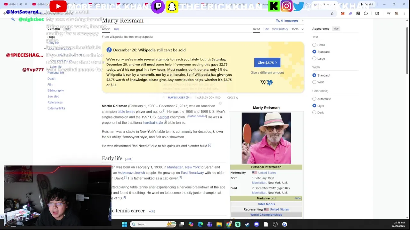Open Marty Reisman infobox photo
The image size is (410, 230).
click(266, 138)
